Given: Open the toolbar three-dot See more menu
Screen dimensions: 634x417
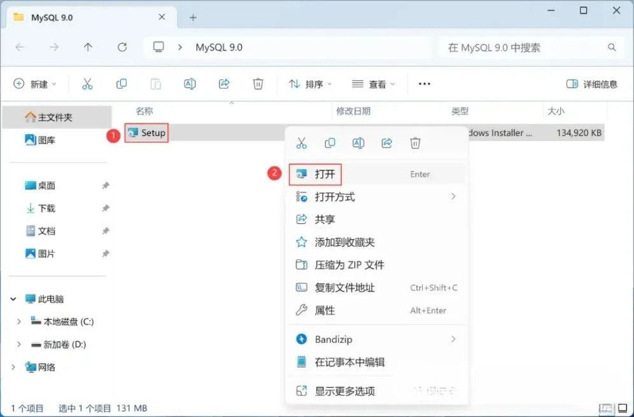Looking at the screenshot, I should [x=424, y=84].
